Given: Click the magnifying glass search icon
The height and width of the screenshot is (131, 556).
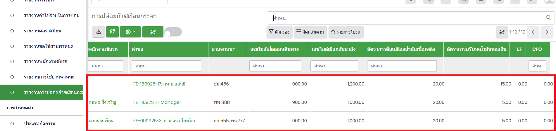Looking at the screenshot, I should (x=549, y=18).
